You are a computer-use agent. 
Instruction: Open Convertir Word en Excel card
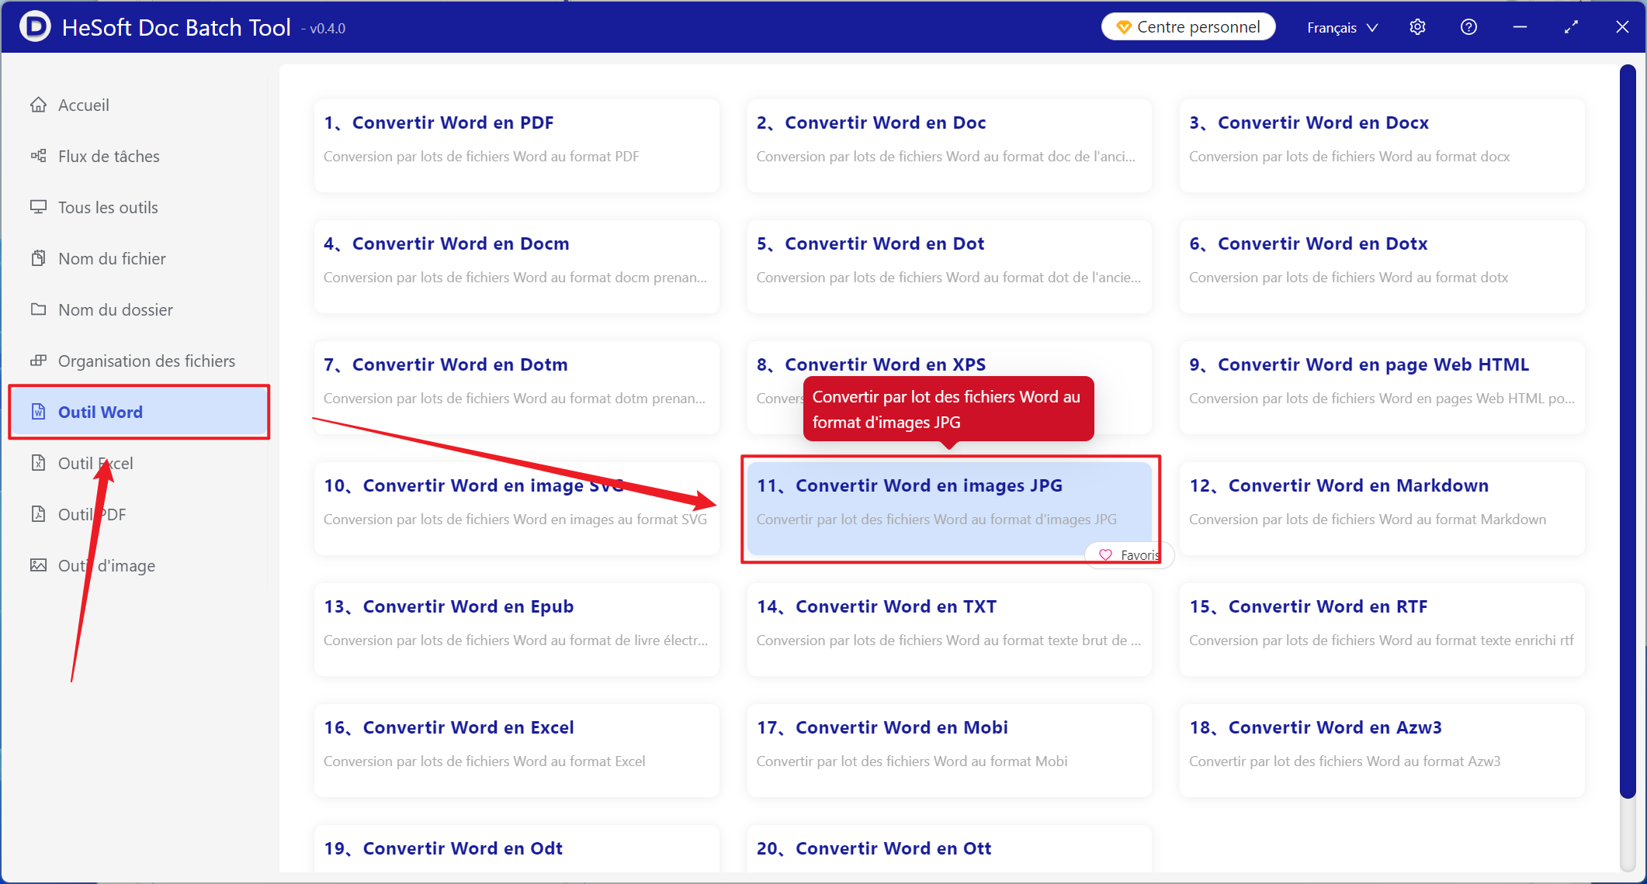516,750
